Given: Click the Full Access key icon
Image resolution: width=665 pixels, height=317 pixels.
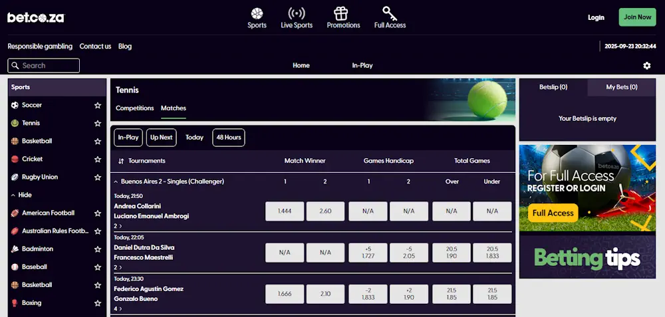Looking at the screenshot, I should [x=390, y=13].
